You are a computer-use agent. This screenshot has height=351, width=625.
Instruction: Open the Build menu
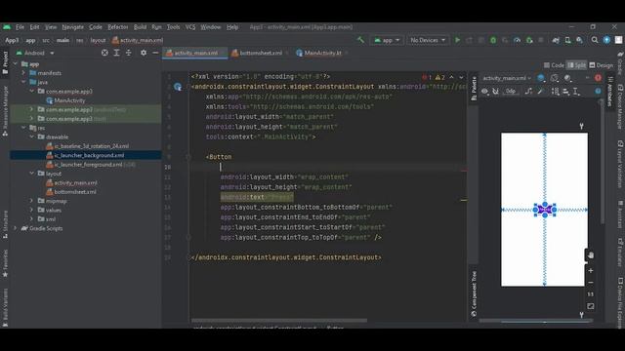coord(140,27)
